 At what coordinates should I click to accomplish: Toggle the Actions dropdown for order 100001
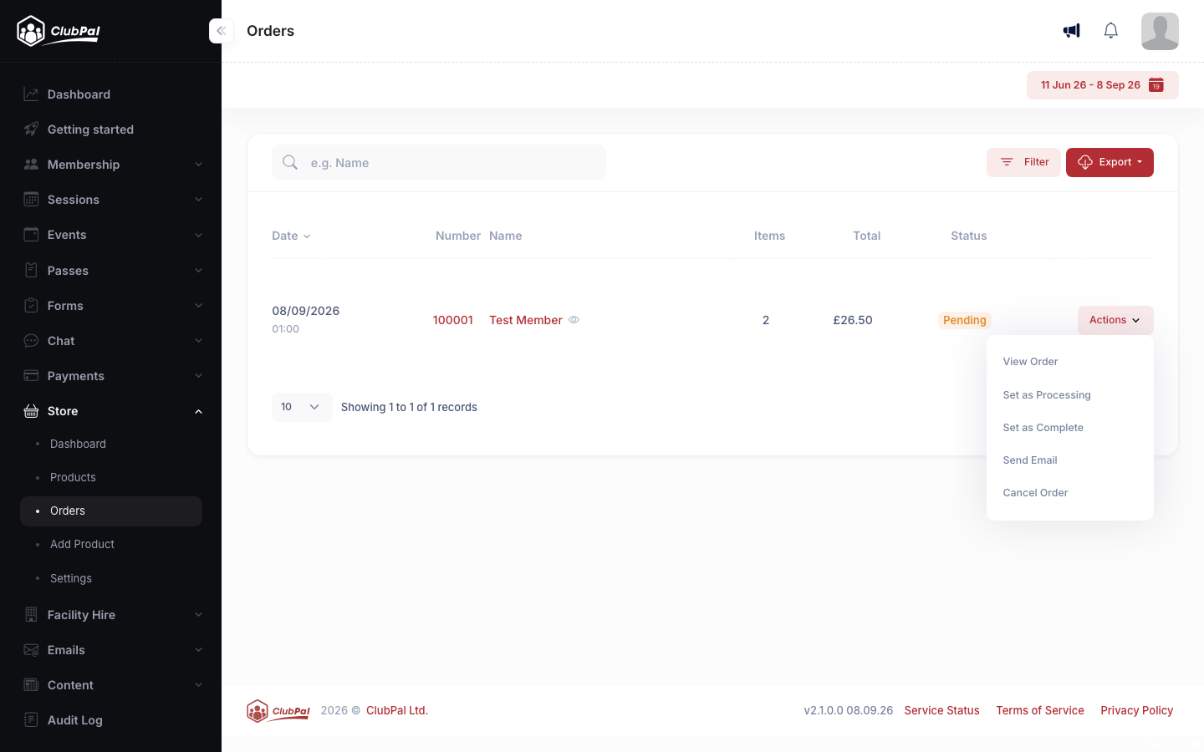pyautogui.click(x=1115, y=320)
